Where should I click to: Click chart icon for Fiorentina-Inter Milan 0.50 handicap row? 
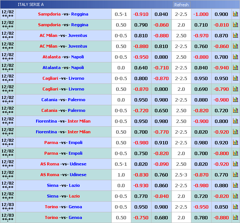tap(235, 132)
